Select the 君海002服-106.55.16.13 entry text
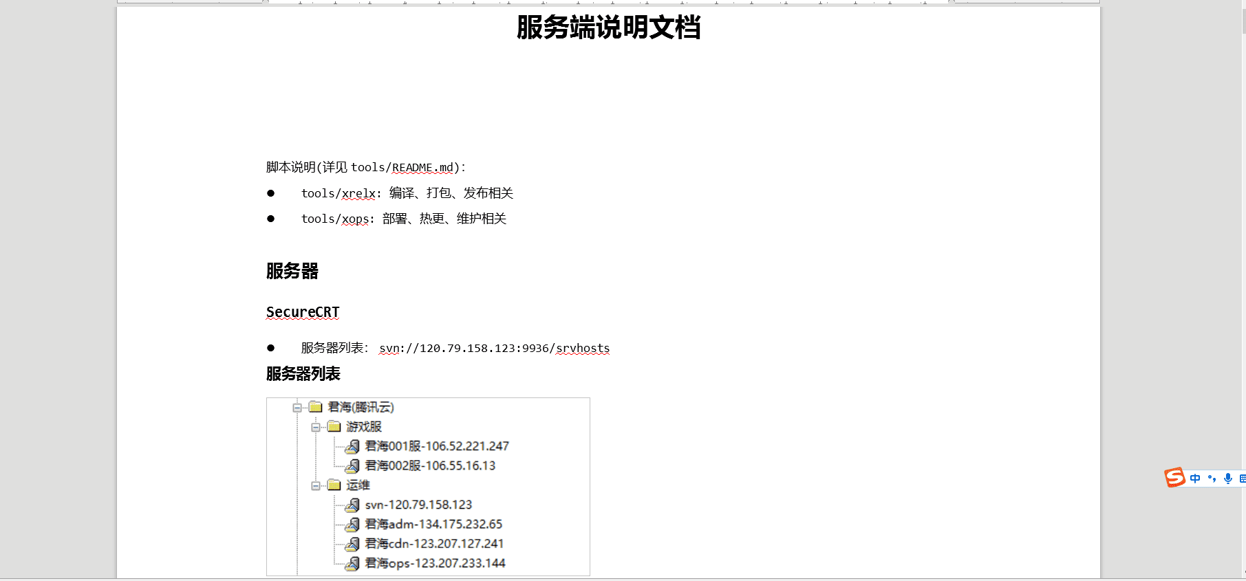1246x581 pixels. [430, 465]
